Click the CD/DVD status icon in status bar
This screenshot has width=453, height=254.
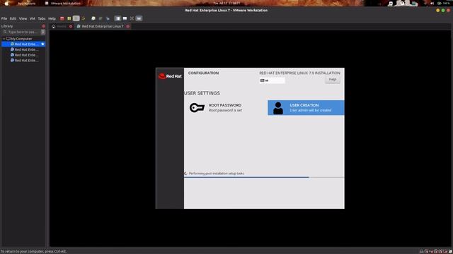tap(426, 251)
